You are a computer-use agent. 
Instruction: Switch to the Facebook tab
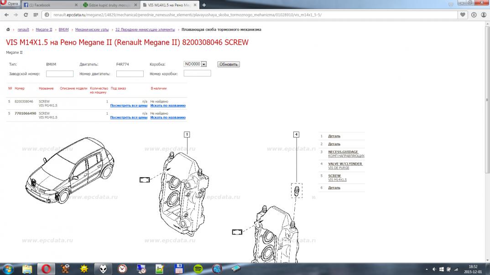[50, 5]
